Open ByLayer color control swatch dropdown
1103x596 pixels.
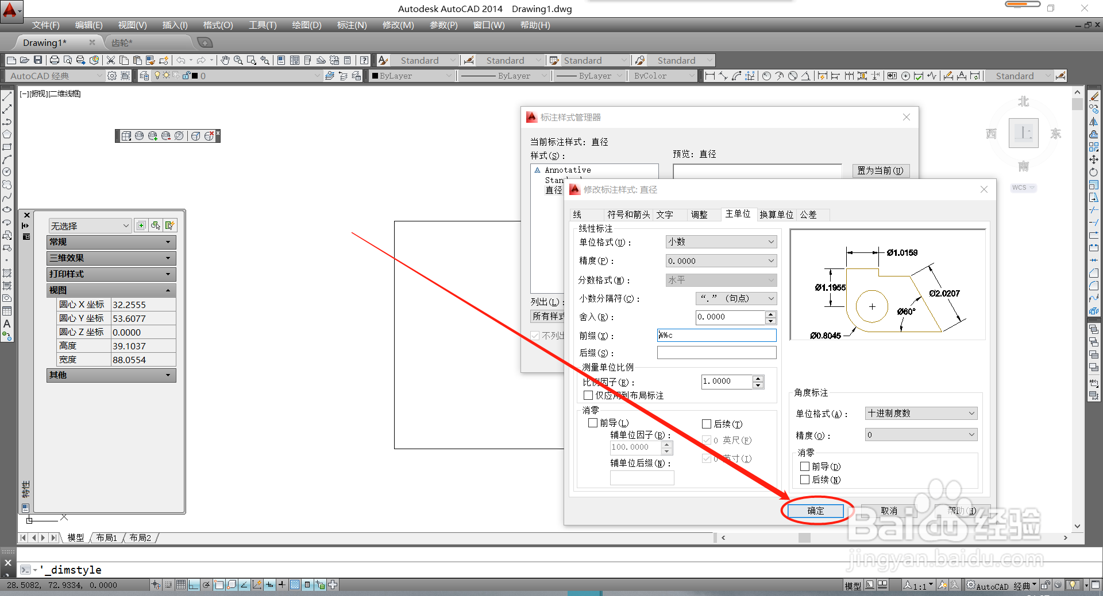(x=412, y=76)
